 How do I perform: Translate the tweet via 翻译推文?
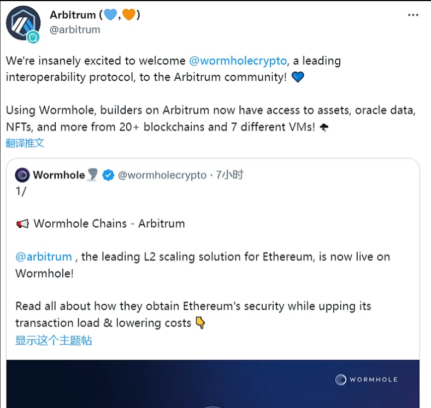(25, 143)
